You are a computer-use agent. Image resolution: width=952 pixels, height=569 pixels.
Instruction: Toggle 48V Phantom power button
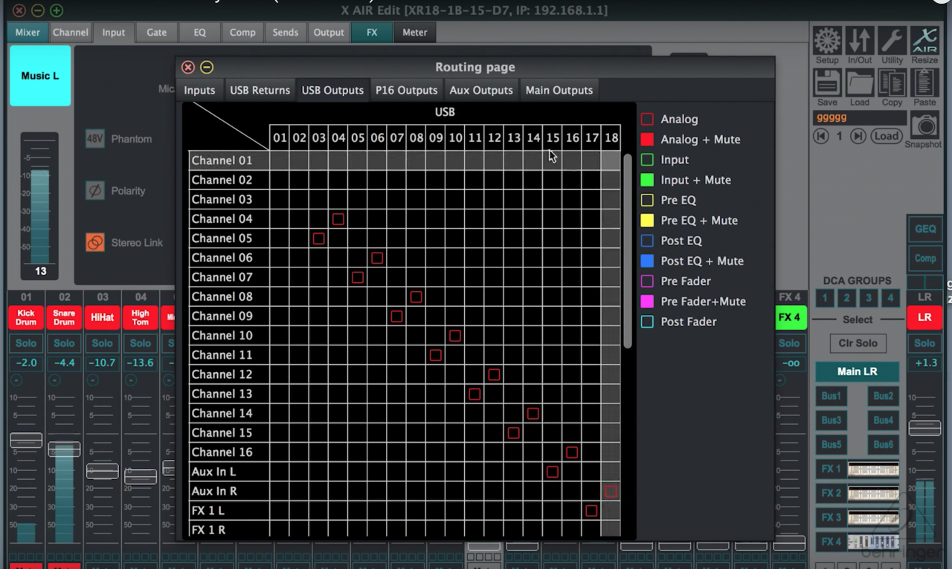[94, 139]
